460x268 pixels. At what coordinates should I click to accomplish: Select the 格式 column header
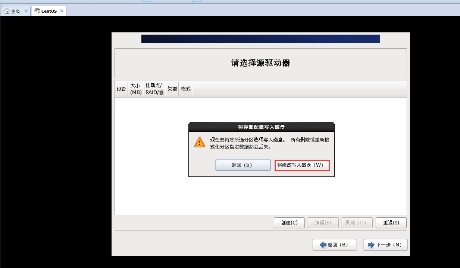pos(185,89)
